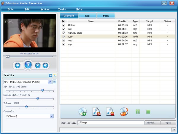The width and height of the screenshot is (178, 134).
Task: Open the Tools menu
Action: click(x=62, y=9)
